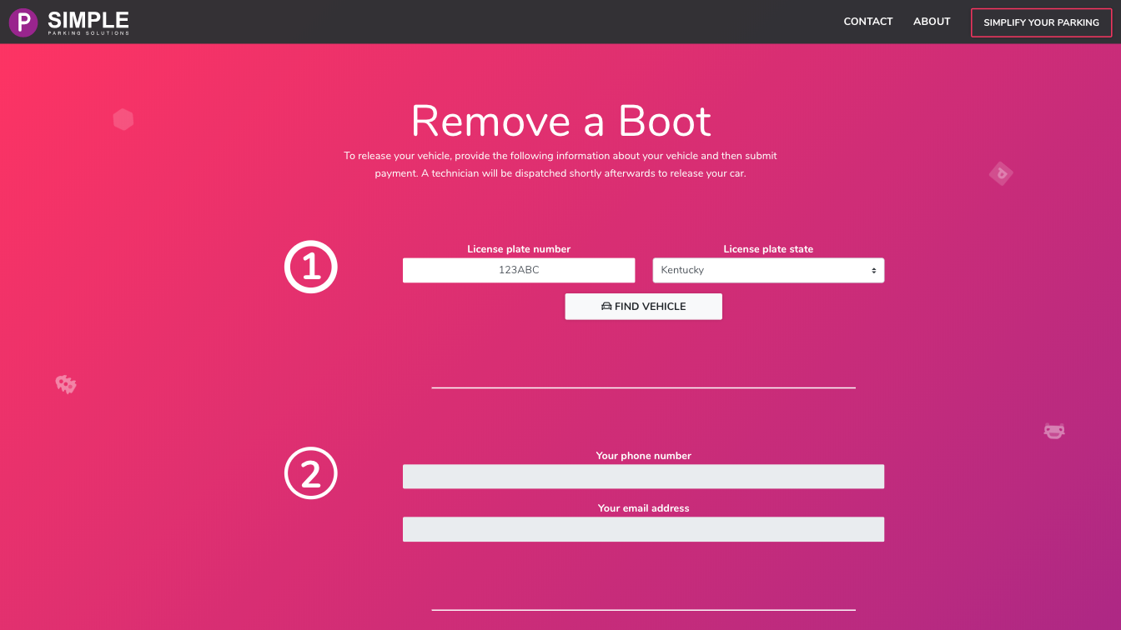The width and height of the screenshot is (1121, 630).
Task: Click the Your phone number label
Action: coord(643,456)
